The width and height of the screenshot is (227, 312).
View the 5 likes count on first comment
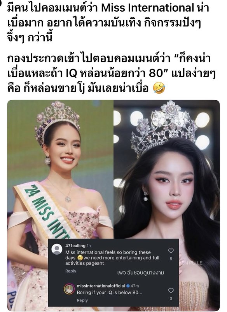tap(171, 259)
